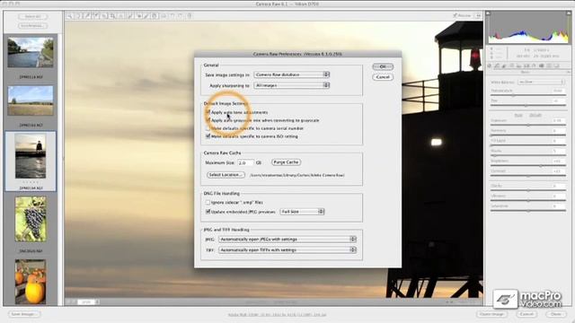The width and height of the screenshot is (575, 323).
Task: Toggle full screen mode icon
Action: (478, 15)
